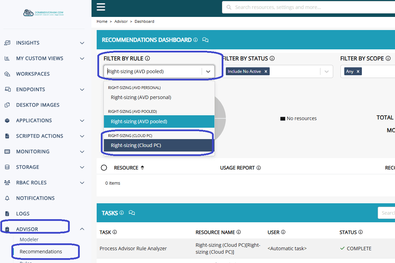This screenshot has height=263, width=395.
Task: Focus the search resources and settings field
Action: 311,7
